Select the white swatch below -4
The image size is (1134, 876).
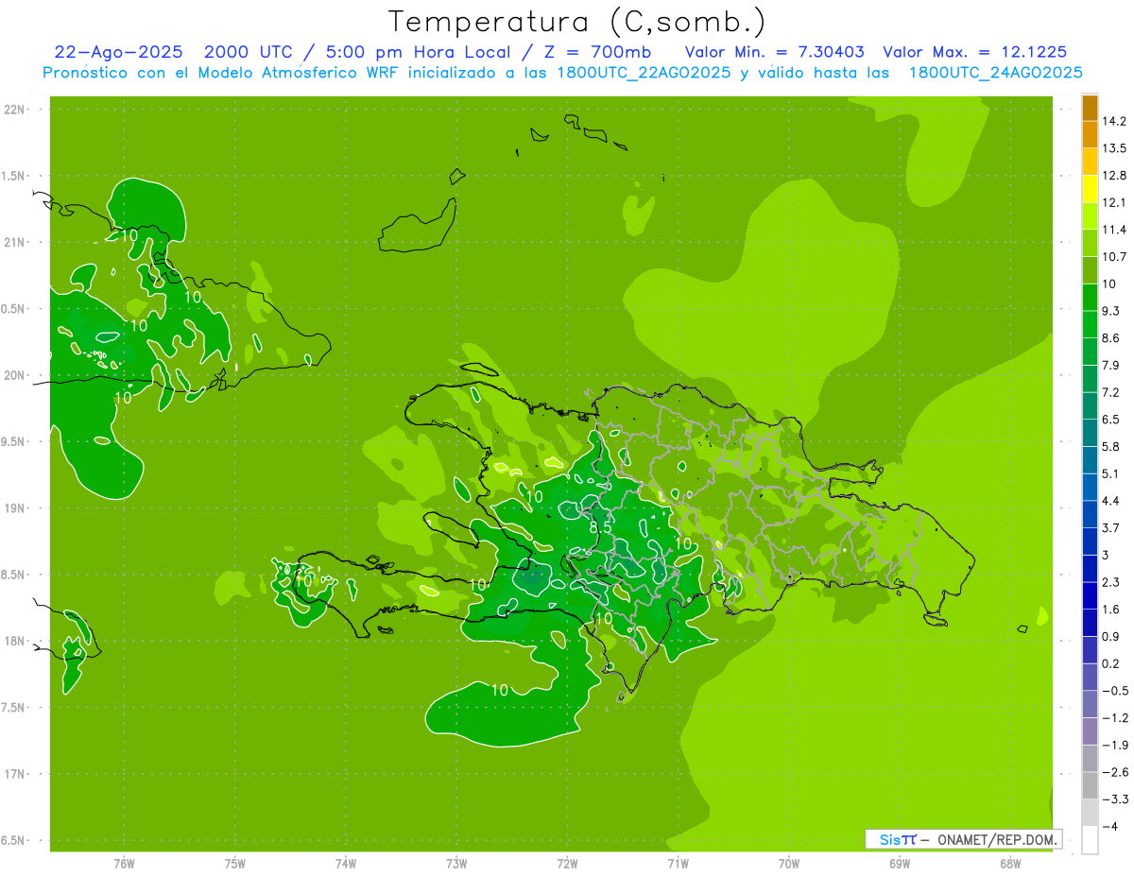point(1090,840)
